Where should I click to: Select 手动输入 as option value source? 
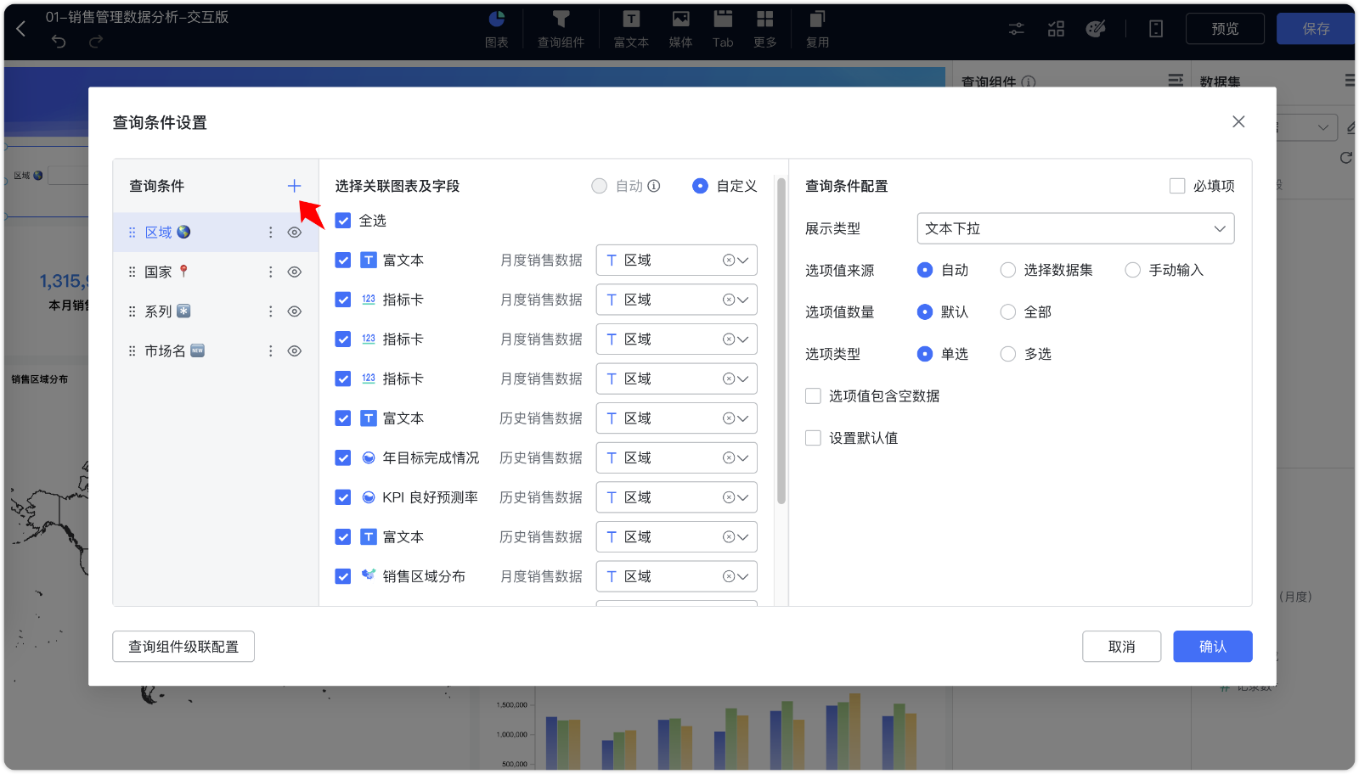click(1132, 270)
